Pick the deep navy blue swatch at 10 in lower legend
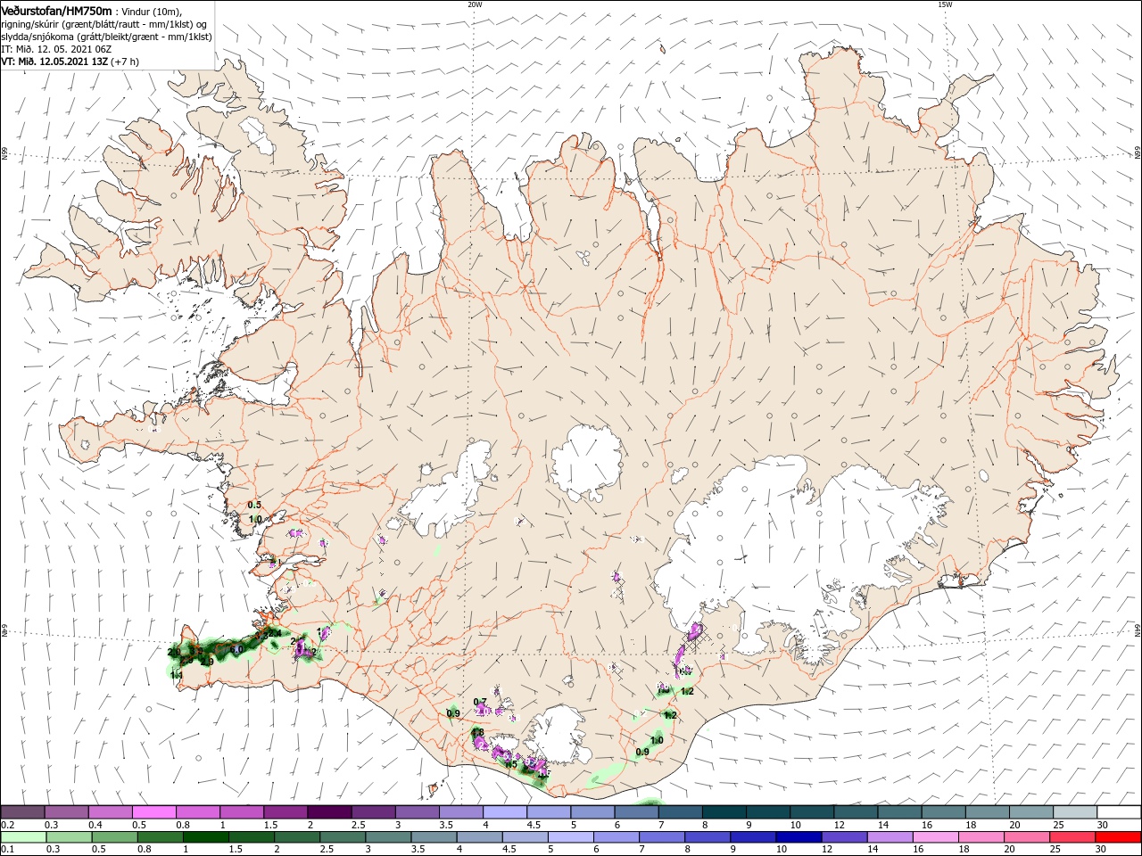 pyautogui.click(x=797, y=837)
